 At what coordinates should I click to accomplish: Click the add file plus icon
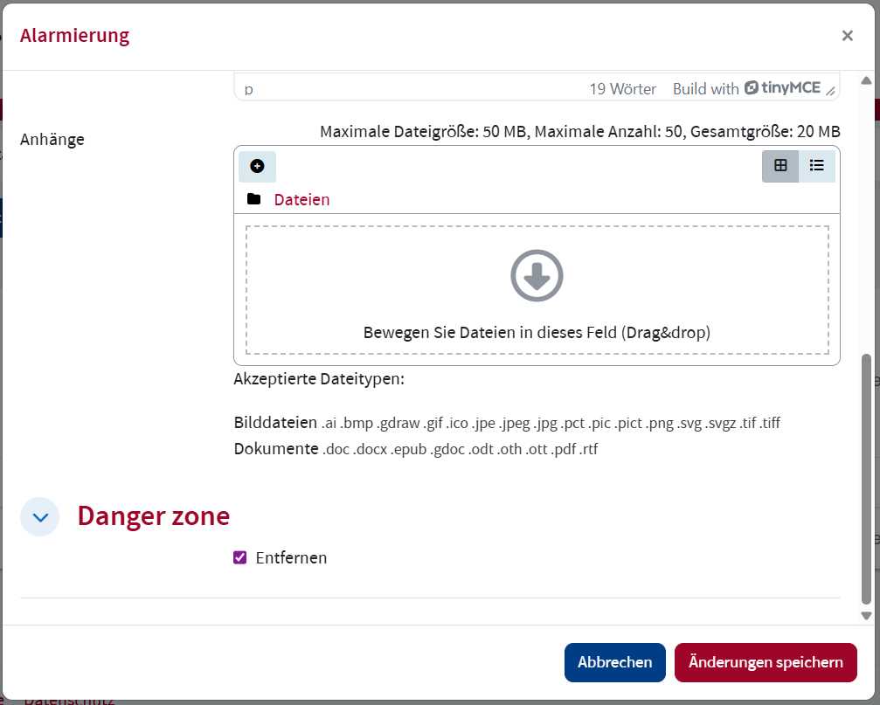point(257,166)
